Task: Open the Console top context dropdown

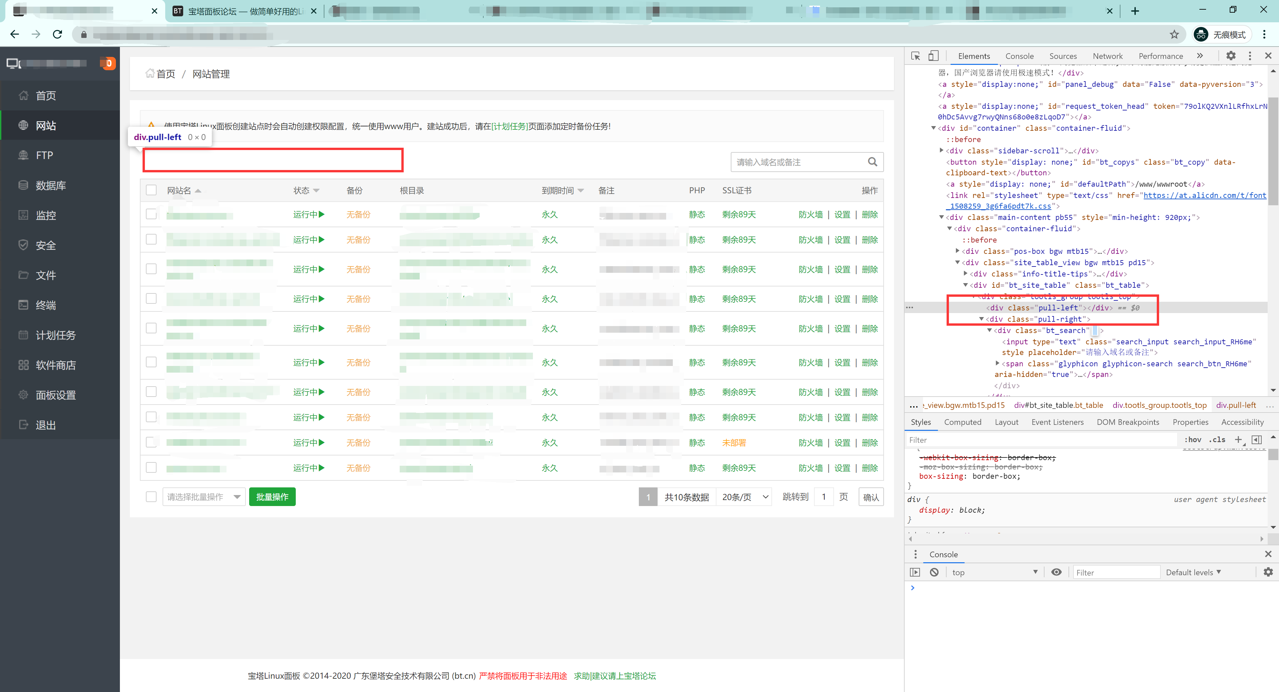Action: click(x=995, y=572)
